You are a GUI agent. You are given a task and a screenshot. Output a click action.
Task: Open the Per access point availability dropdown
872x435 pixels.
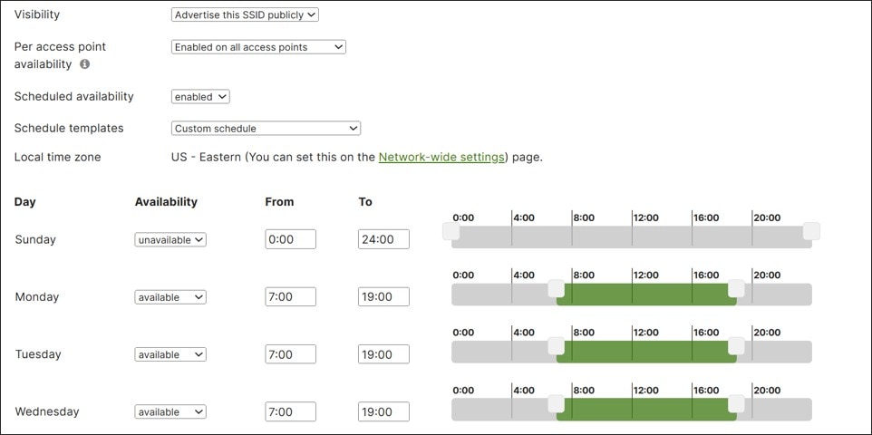pyautogui.click(x=258, y=47)
